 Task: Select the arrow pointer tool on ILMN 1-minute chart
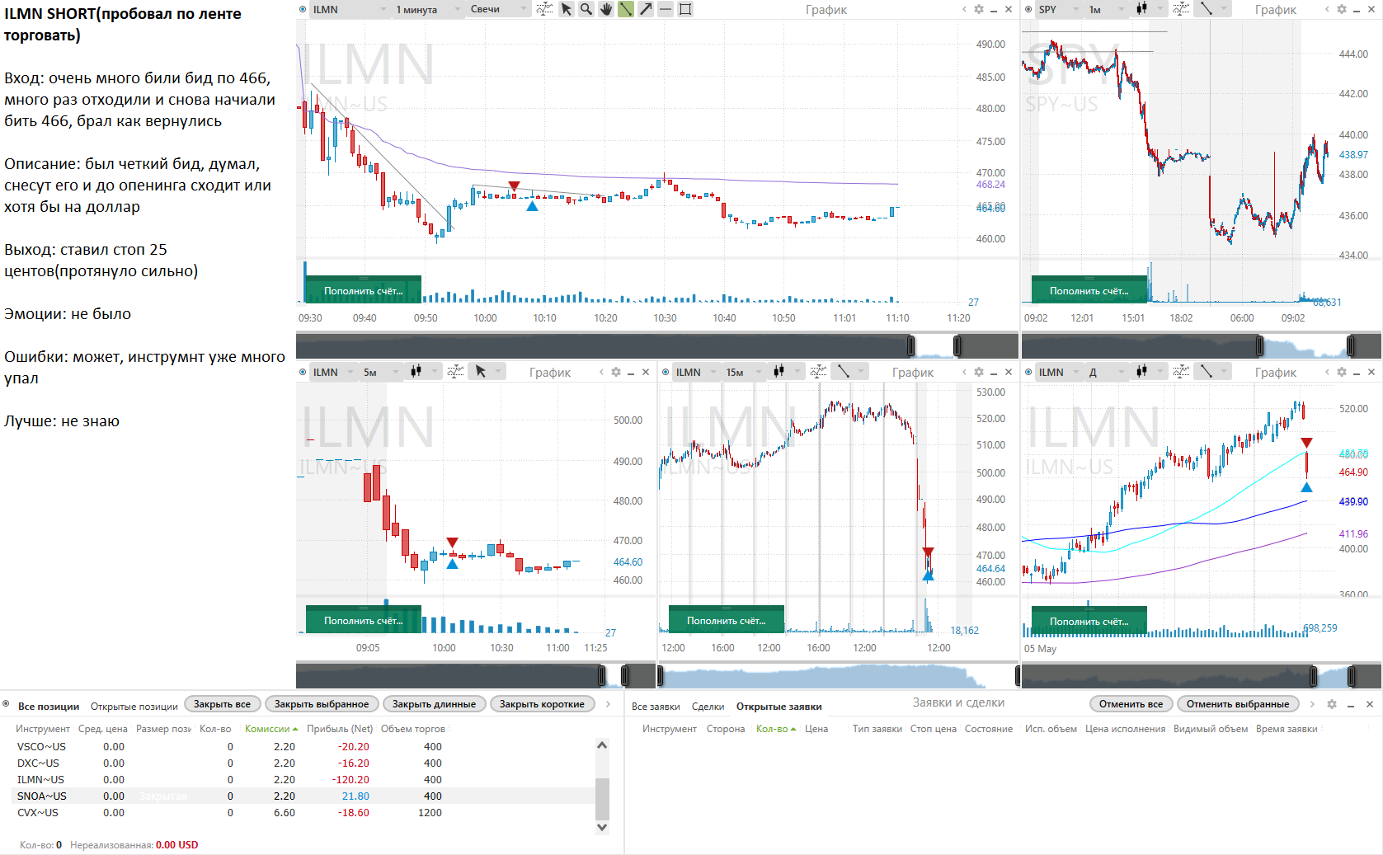click(567, 9)
